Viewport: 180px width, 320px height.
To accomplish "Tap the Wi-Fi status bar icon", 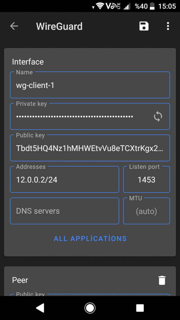I will tap(100, 6).
